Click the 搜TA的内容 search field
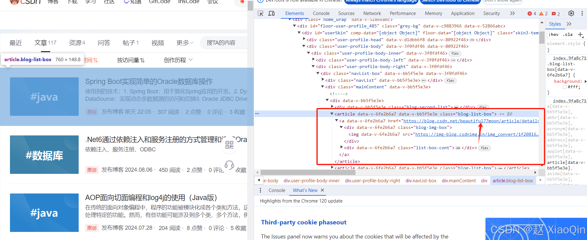The width and height of the screenshot is (587, 240). [x=224, y=43]
